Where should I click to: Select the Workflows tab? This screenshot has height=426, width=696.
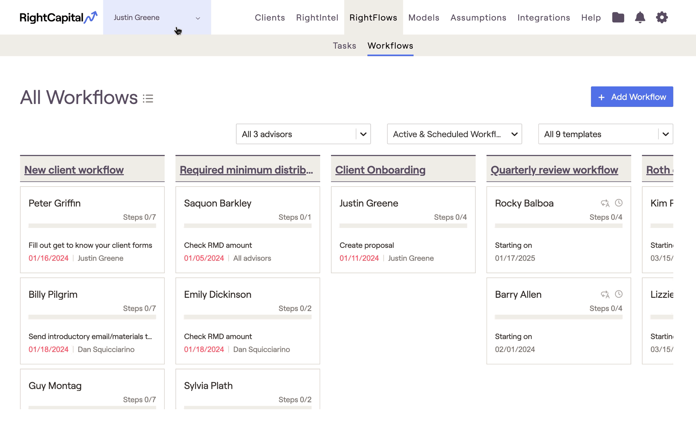tap(390, 46)
